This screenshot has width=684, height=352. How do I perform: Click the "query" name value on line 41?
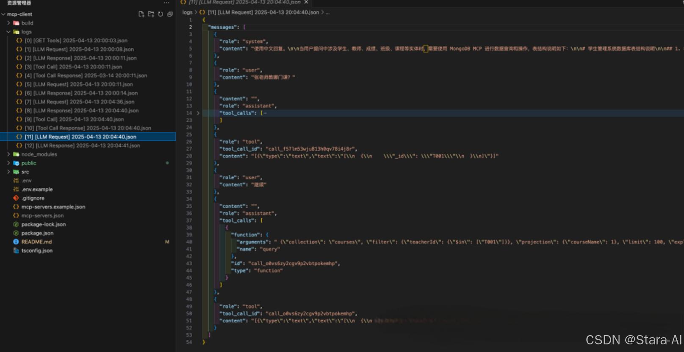pos(269,249)
